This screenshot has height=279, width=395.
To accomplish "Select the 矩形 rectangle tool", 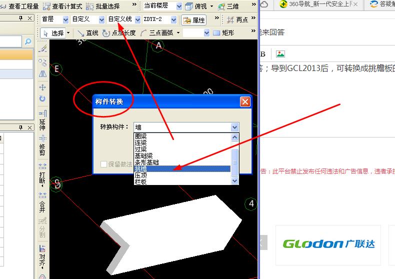I will 223,33.
